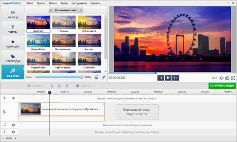Screen dimensions: 237x142
Task: Click the Перетащите сюда видео и фото dropzone
Action: (137, 112)
